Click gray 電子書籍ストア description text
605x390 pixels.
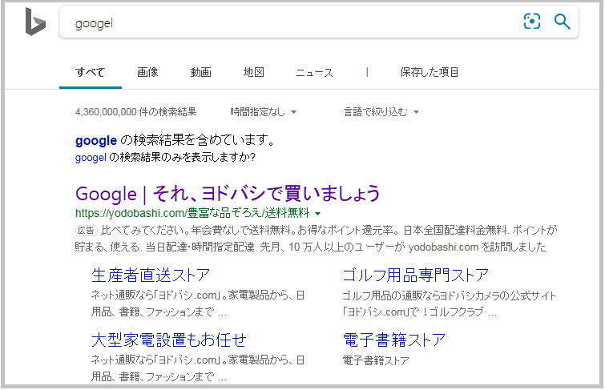pyautogui.click(x=376, y=360)
